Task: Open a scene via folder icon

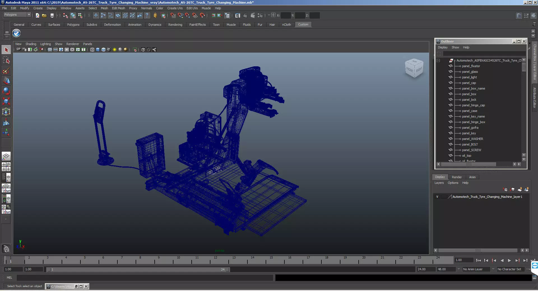Action: tap(44, 16)
